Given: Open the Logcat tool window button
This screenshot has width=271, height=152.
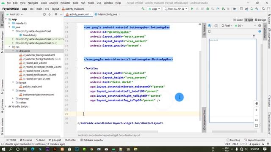Looking at the screenshot, I should [55, 140].
